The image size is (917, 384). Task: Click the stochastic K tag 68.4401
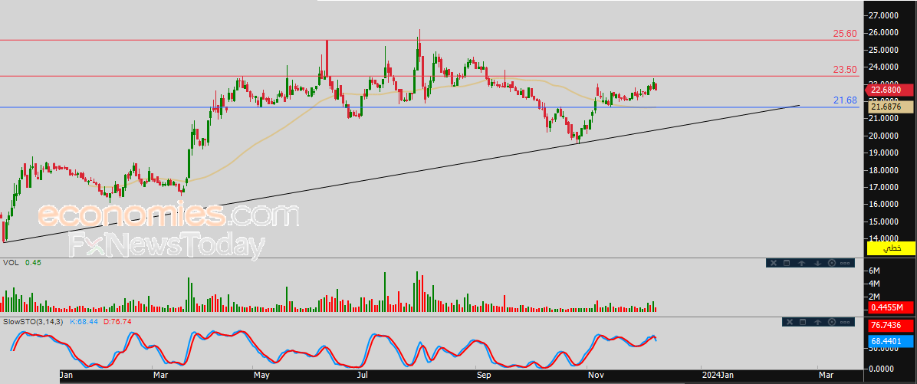pyautogui.click(x=891, y=341)
